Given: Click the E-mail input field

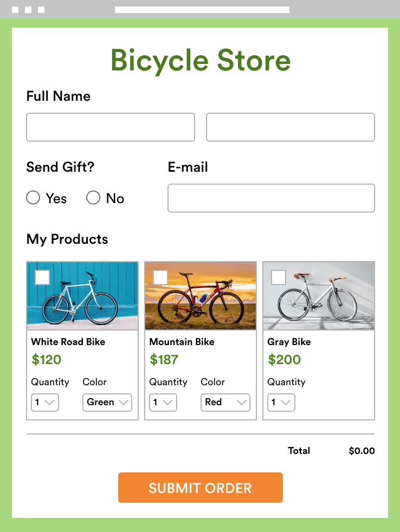Looking at the screenshot, I should click(x=271, y=198).
